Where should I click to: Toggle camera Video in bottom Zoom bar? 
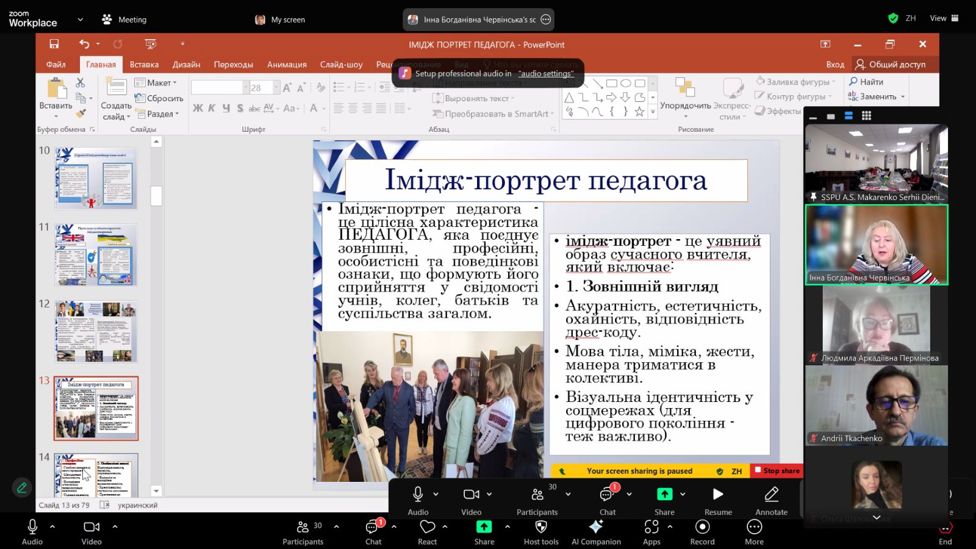[x=91, y=526]
